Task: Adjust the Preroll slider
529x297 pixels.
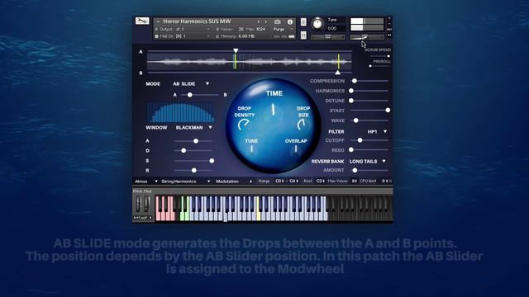Action: [379, 66]
